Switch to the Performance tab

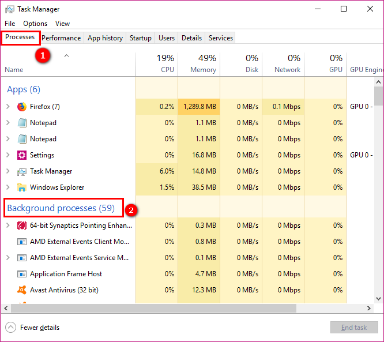(61, 38)
